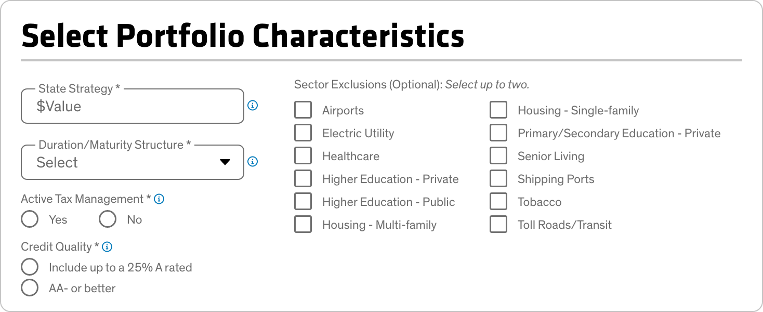Tick the Toll Roads/Transit checkbox
The image size is (763, 312).
coord(498,225)
